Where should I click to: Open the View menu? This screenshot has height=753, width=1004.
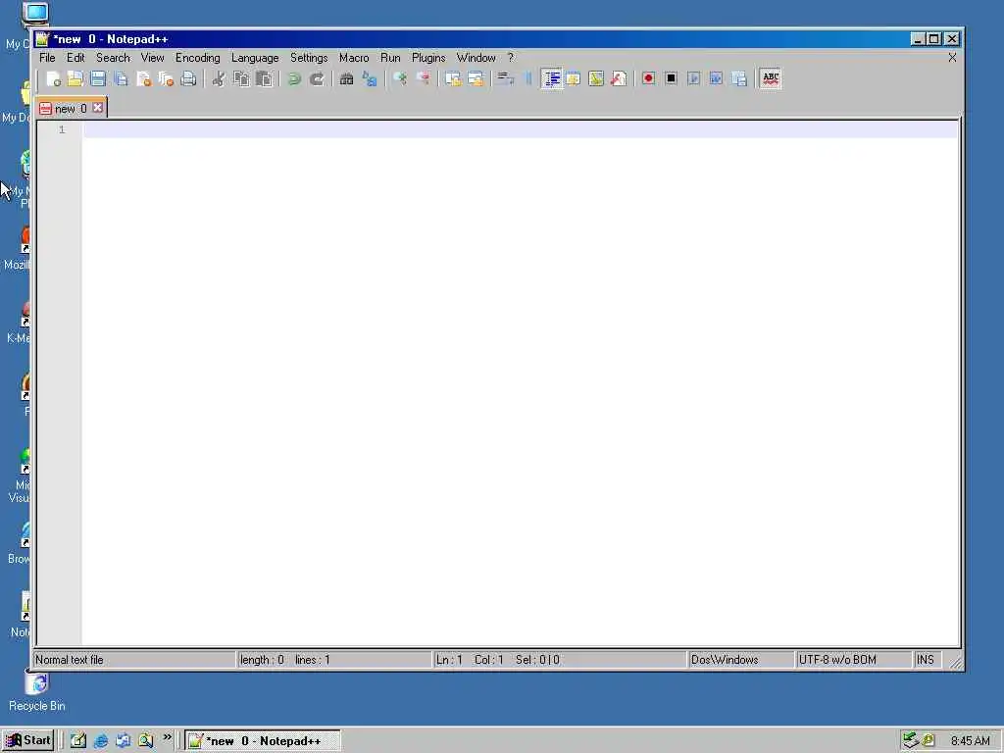(152, 58)
